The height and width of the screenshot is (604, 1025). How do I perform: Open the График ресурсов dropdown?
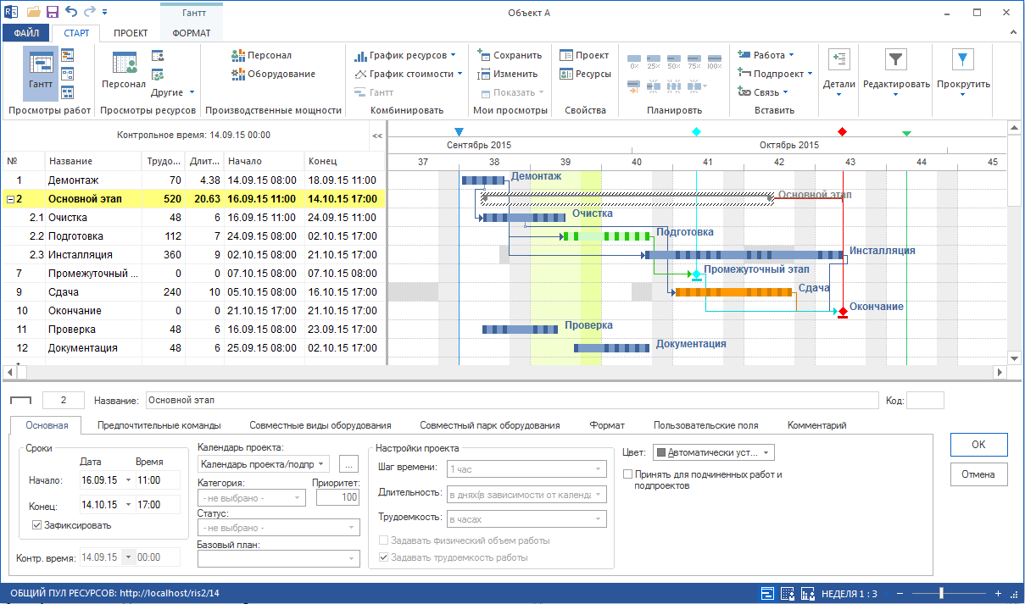(453, 55)
